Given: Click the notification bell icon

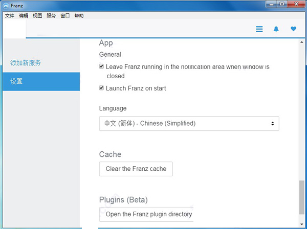Looking at the screenshot, I should (x=276, y=29).
